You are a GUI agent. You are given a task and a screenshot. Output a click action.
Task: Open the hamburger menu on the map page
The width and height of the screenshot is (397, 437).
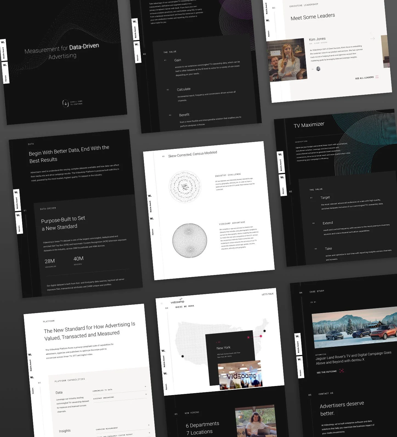[162, 303]
